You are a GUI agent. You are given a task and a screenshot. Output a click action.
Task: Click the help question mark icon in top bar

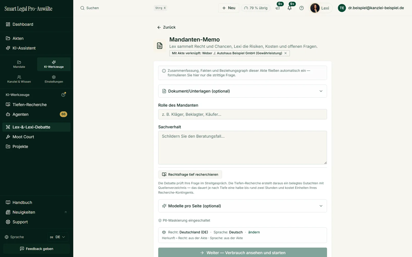[x=302, y=8]
